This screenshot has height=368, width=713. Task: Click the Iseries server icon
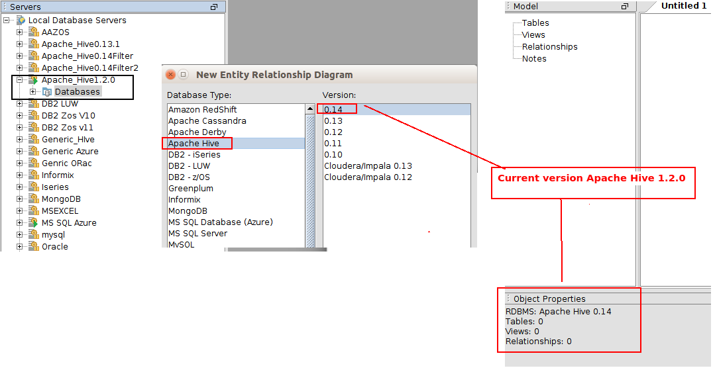[34, 187]
